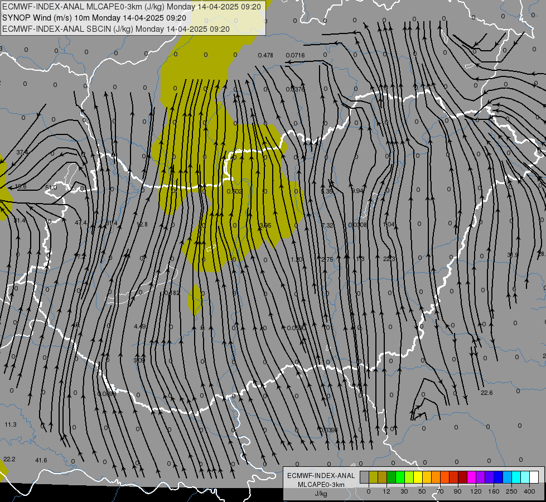Select the orange-red legend swatch

tap(444, 477)
